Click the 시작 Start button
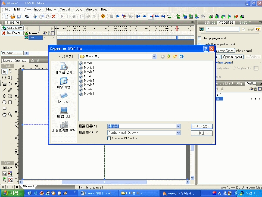Image resolution: width=262 pixels, height=197 pixels. [x=12, y=193]
